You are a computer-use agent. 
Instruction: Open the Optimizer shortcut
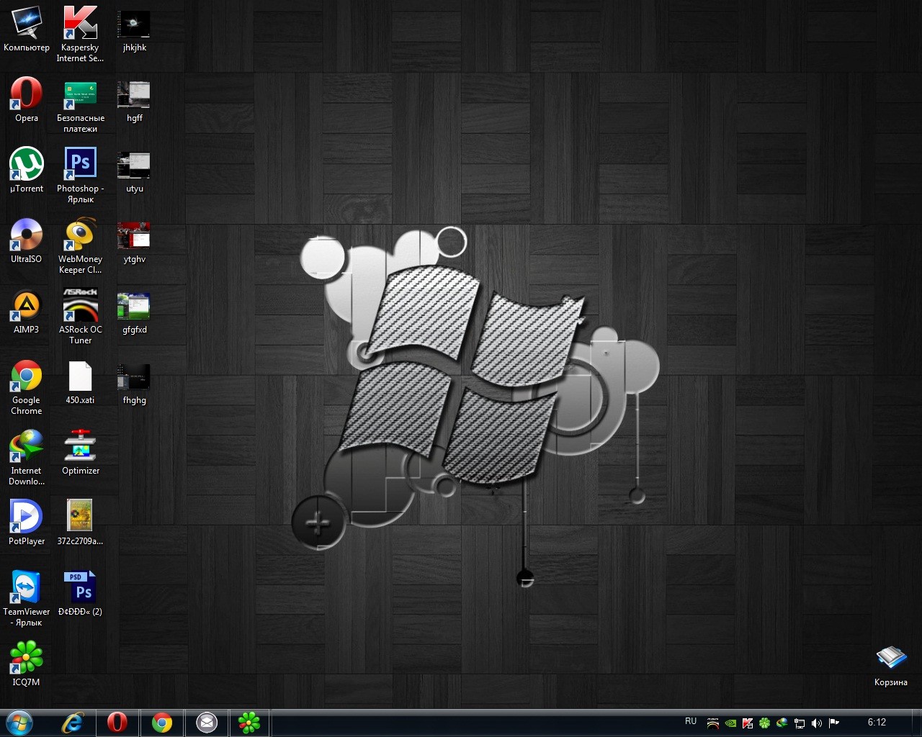[80, 452]
